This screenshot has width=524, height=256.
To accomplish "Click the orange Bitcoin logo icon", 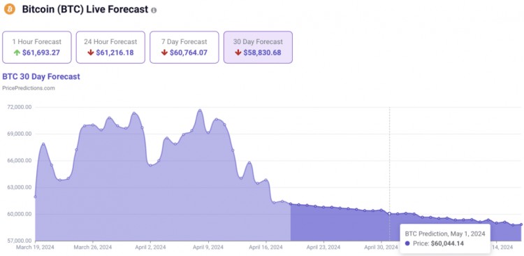I will (x=9, y=9).
